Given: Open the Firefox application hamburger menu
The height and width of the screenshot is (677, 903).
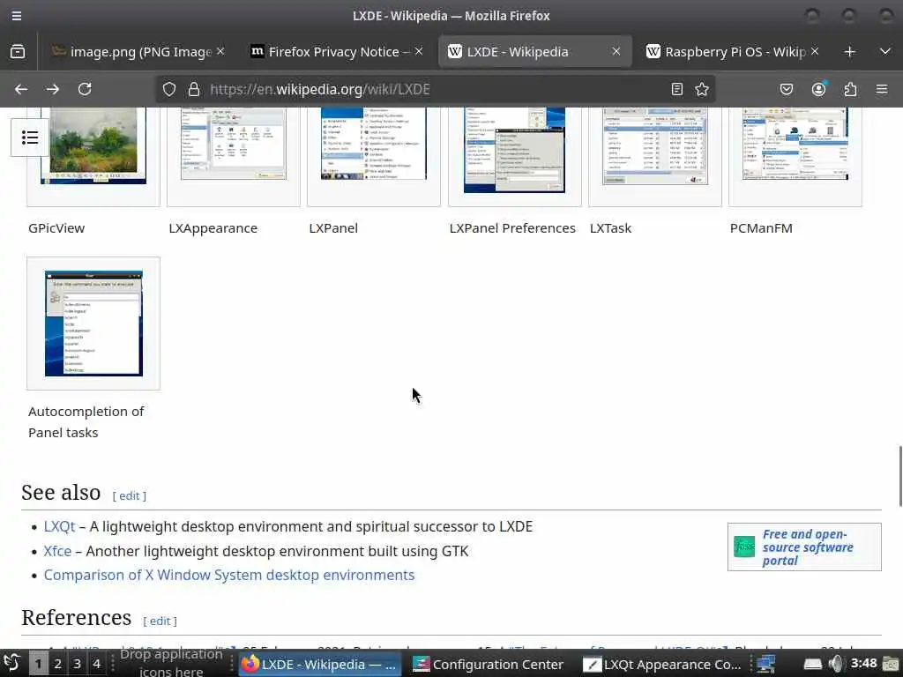Looking at the screenshot, I should (x=882, y=89).
